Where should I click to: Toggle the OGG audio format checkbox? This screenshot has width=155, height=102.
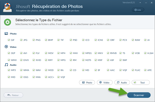(21, 77)
